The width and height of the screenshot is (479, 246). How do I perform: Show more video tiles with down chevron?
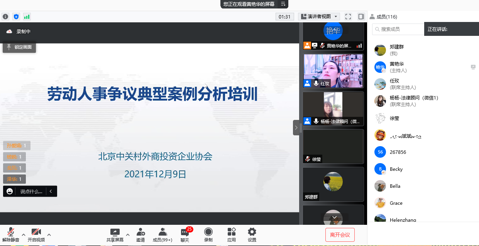(x=335, y=217)
